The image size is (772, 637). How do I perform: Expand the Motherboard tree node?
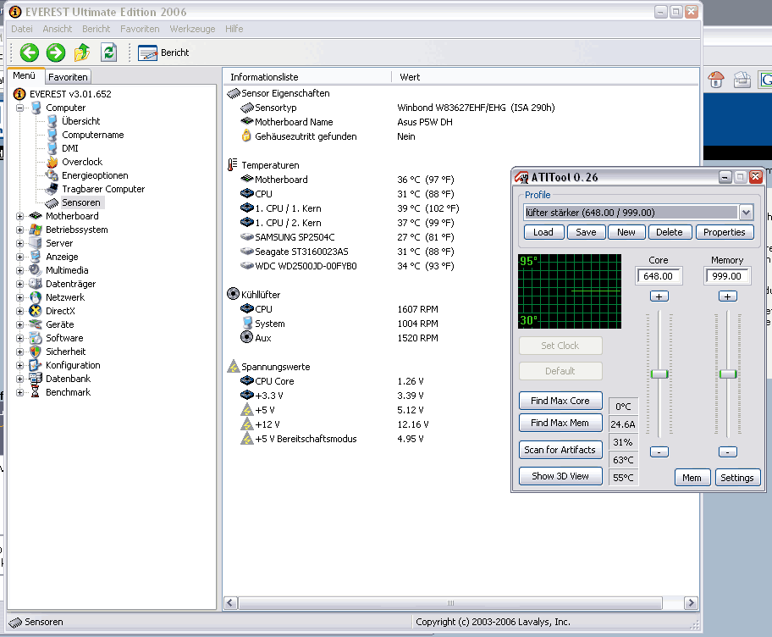click(x=19, y=216)
